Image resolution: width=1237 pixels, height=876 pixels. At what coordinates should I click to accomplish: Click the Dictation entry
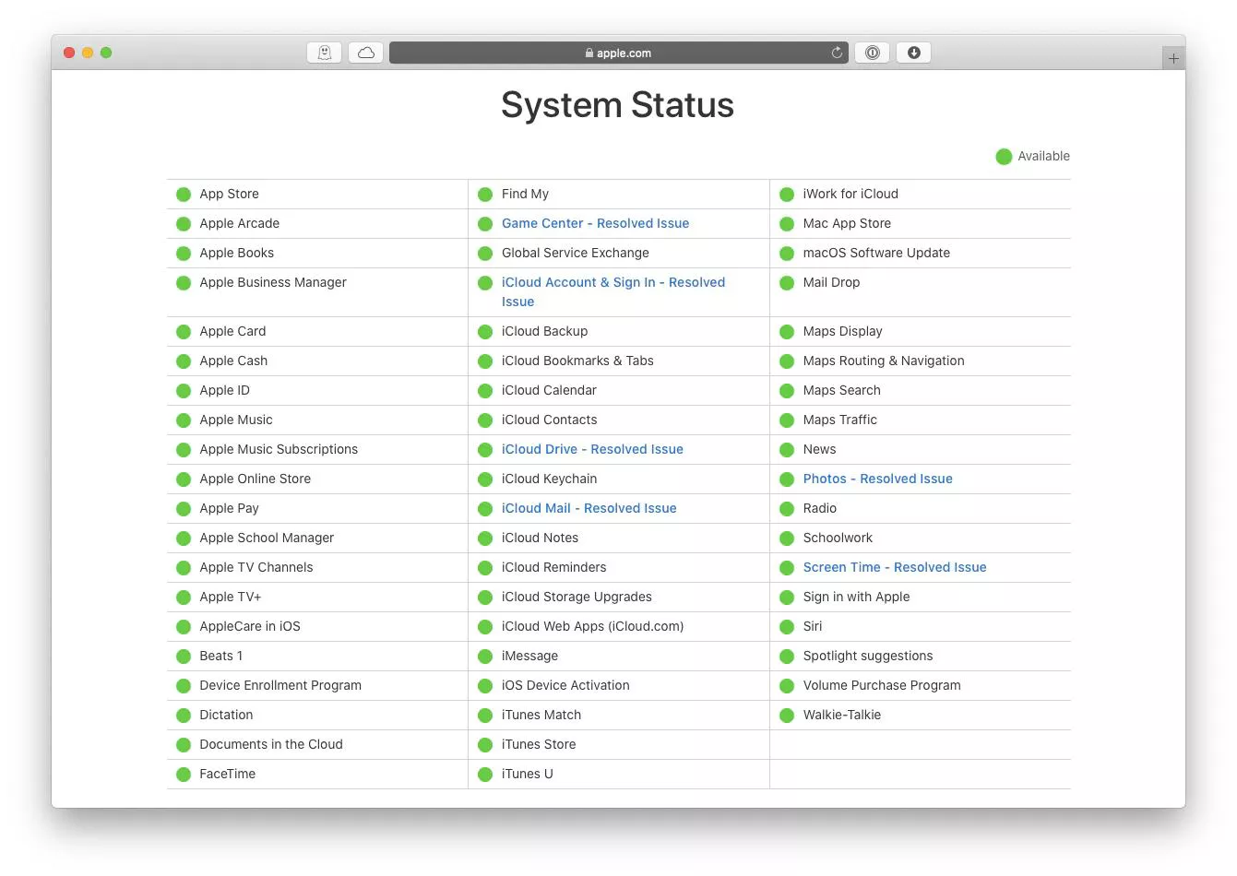[x=226, y=715]
